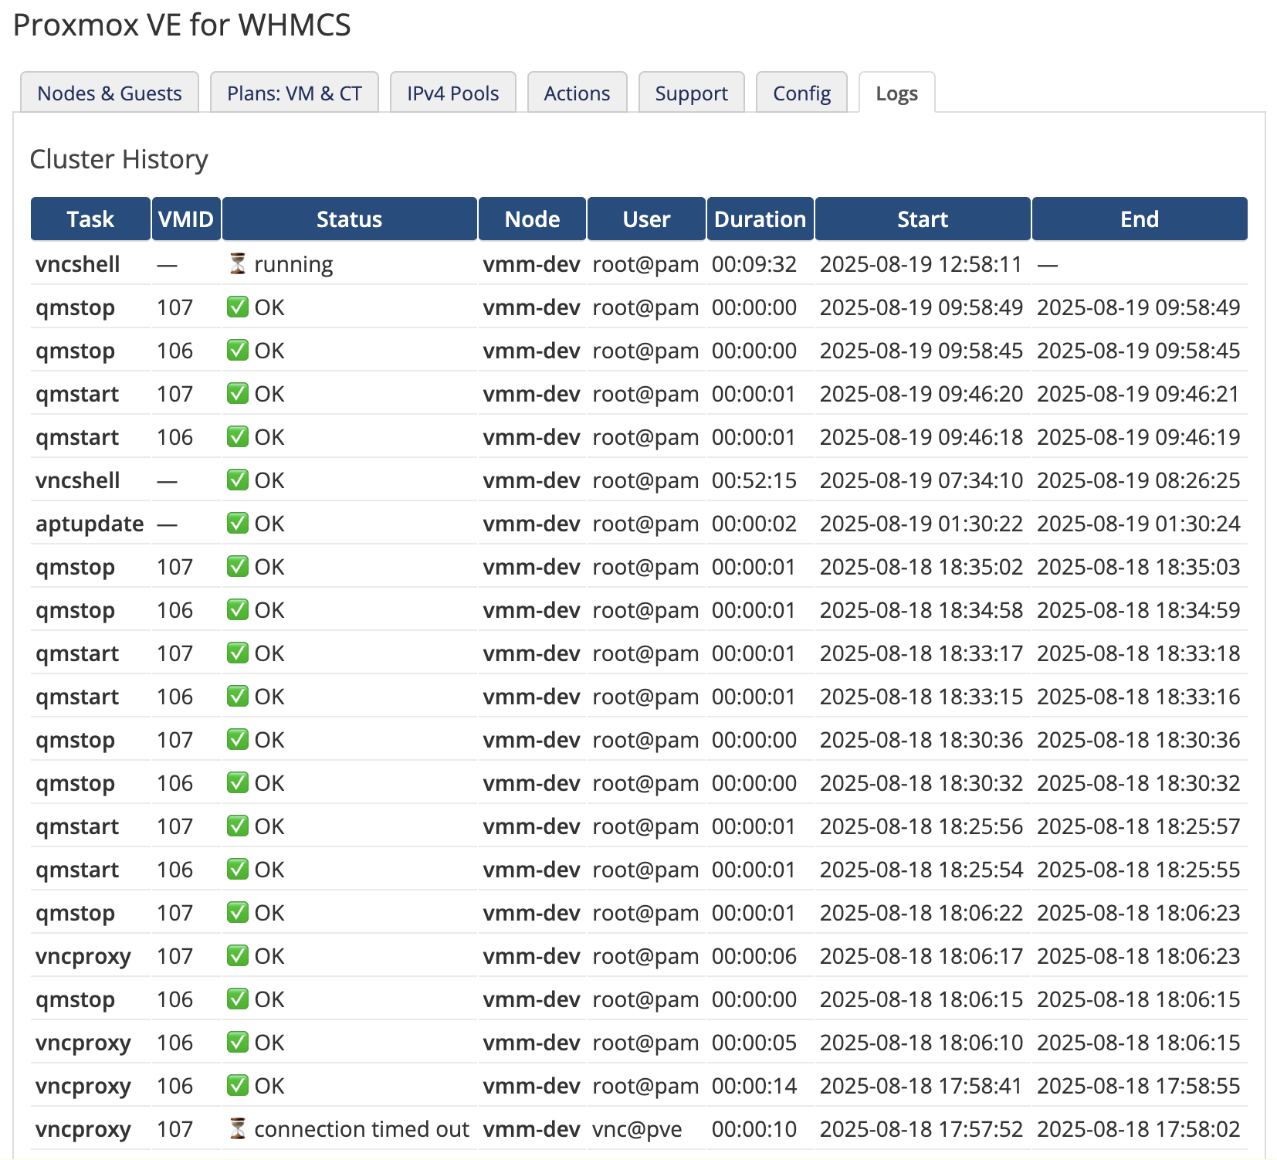
Task: Click the Status column header
Action: [x=349, y=219]
